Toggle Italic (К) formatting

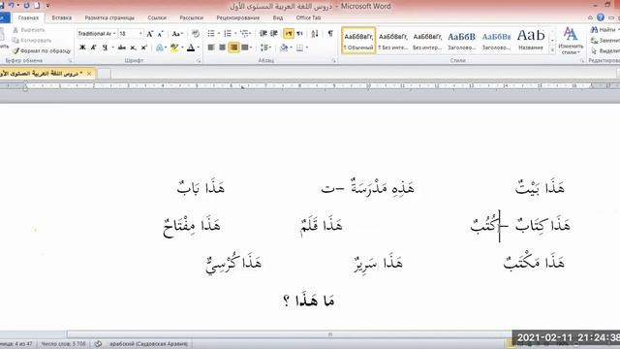[94, 48]
